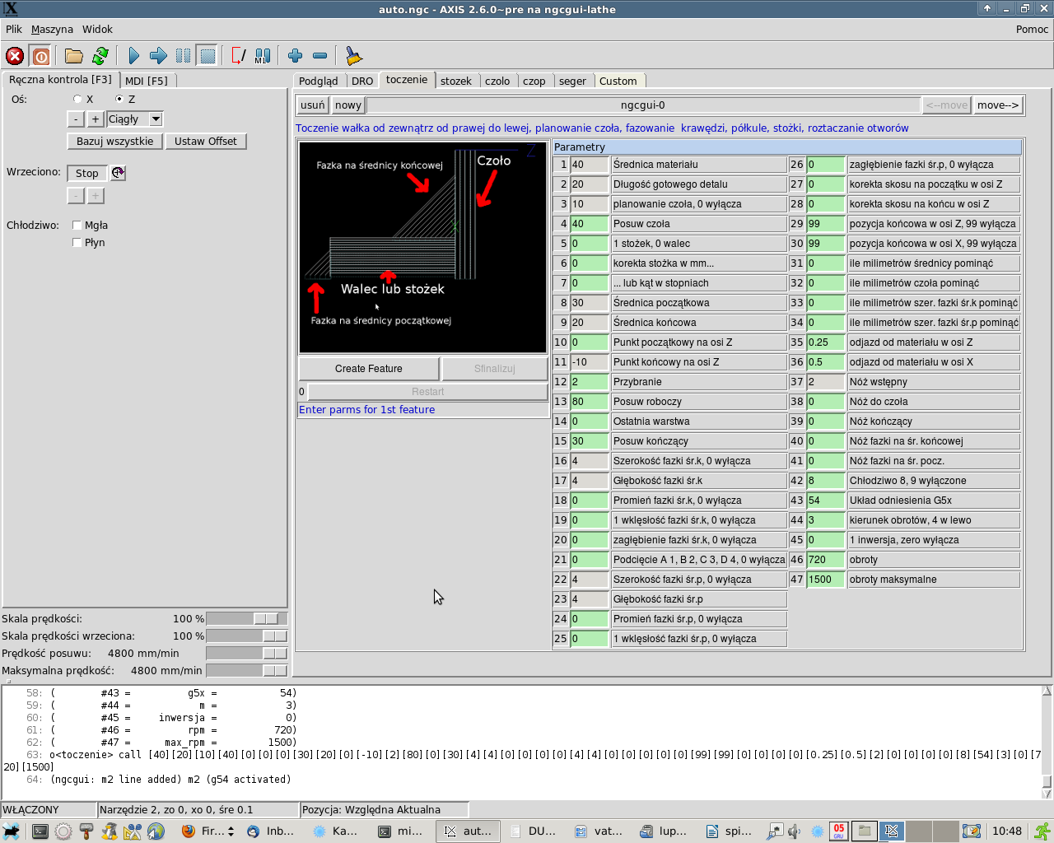This screenshot has width=1054, height=843.
Task: Edit the Średnica materiału value field
Action: [590, 165]
